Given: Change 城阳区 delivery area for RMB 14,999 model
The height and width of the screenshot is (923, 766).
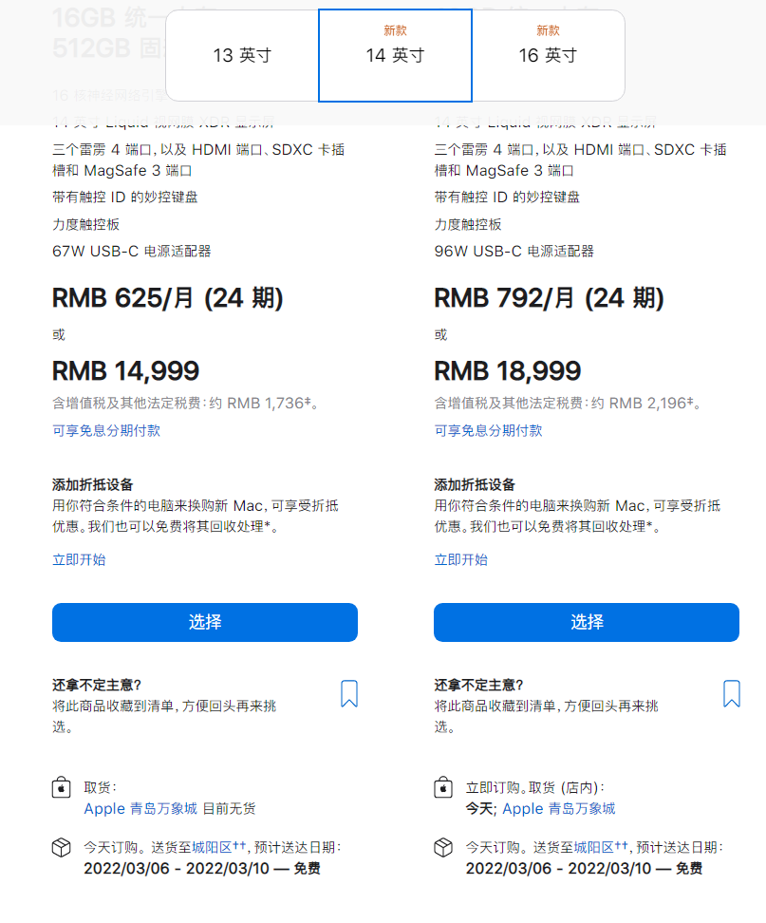Looking at the screenshot, I should (212, 847).
